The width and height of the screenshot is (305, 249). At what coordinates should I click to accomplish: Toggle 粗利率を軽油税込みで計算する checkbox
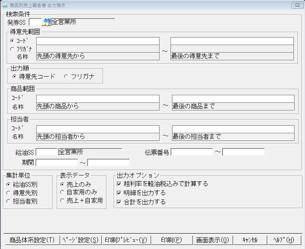119,184
